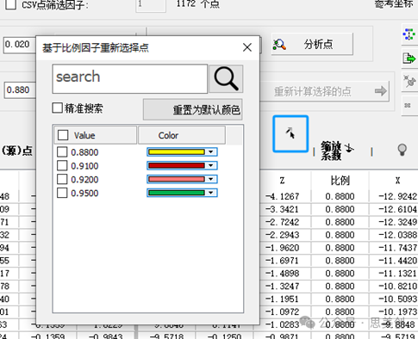Click the green swatch for 0.9500
418x339 pixels.
pyautogui.click(x=177, y=193)
